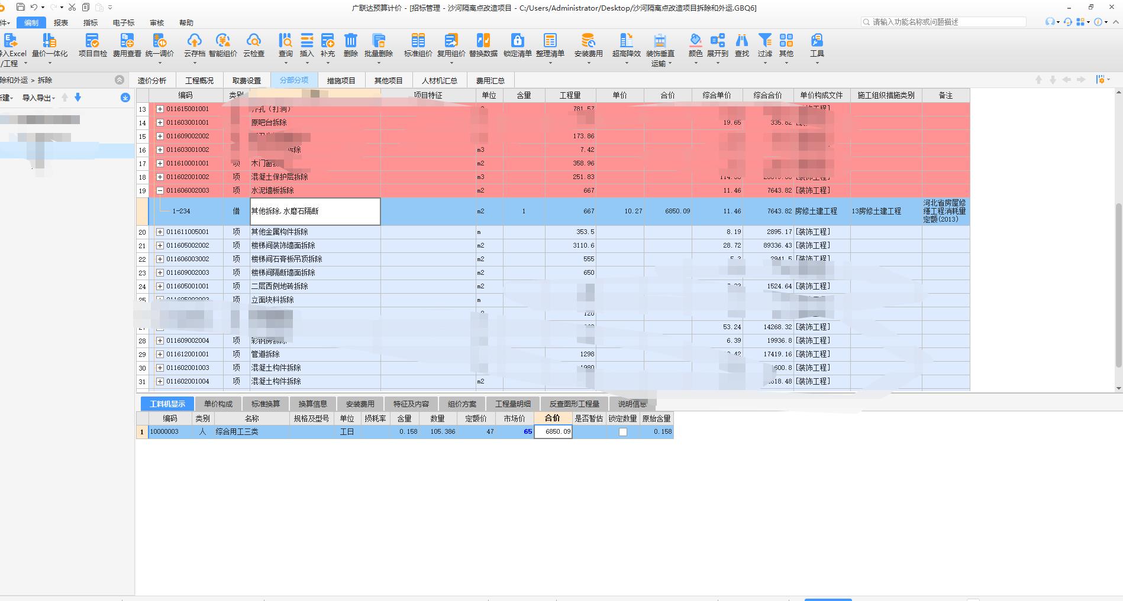Open the 过滤 filter tool

765,41
